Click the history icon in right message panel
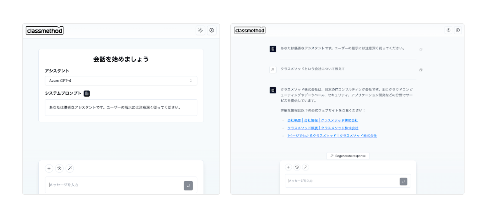This screenshot has height=218, width=489. (297, 167)
